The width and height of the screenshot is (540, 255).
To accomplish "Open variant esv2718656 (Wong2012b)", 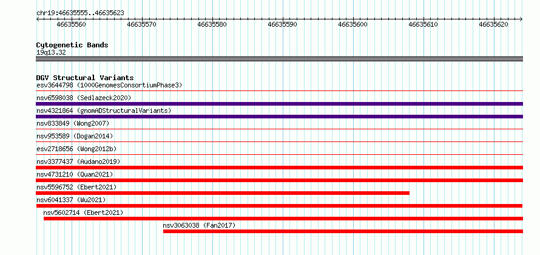I will click(76, 149).
